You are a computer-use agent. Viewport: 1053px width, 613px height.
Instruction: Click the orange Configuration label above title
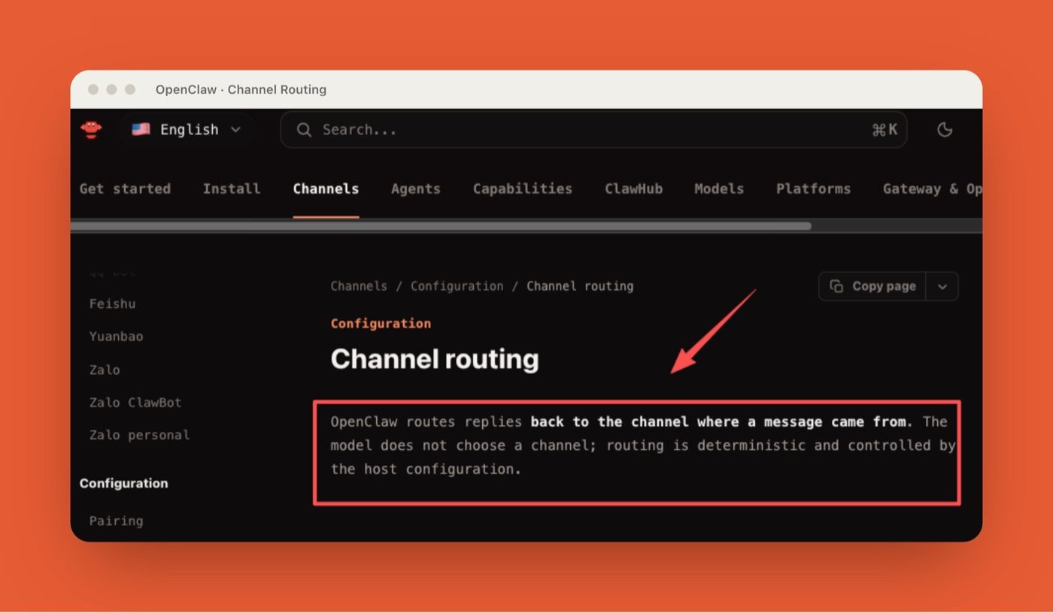coord(381,324)
